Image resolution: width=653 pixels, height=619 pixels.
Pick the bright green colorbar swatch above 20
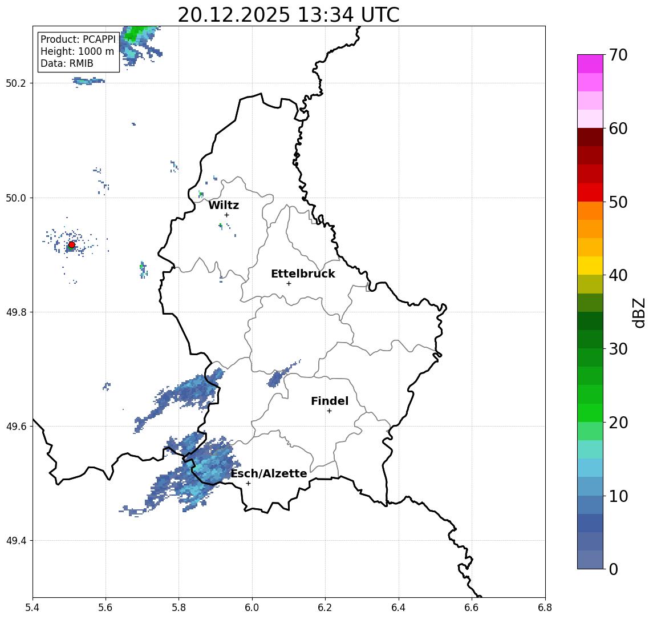click(590, 412)
